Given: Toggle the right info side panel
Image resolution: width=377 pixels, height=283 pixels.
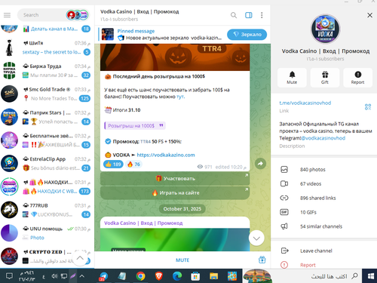Looking at the screenshot, I should point(249,15).
